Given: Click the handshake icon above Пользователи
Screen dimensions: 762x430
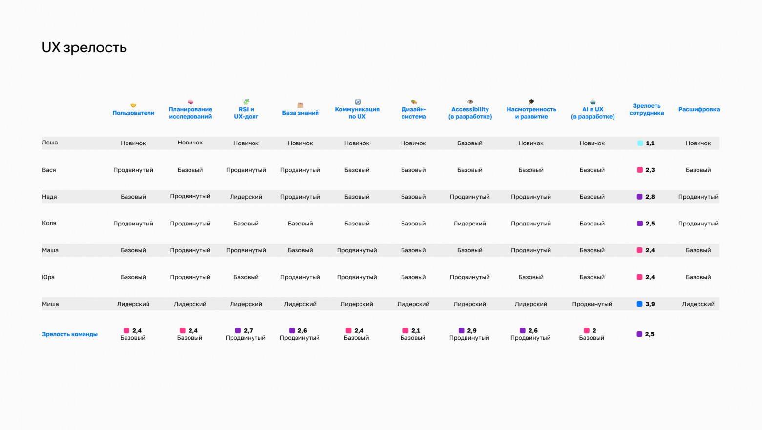Looking at the screenshot, I should 133,105.
